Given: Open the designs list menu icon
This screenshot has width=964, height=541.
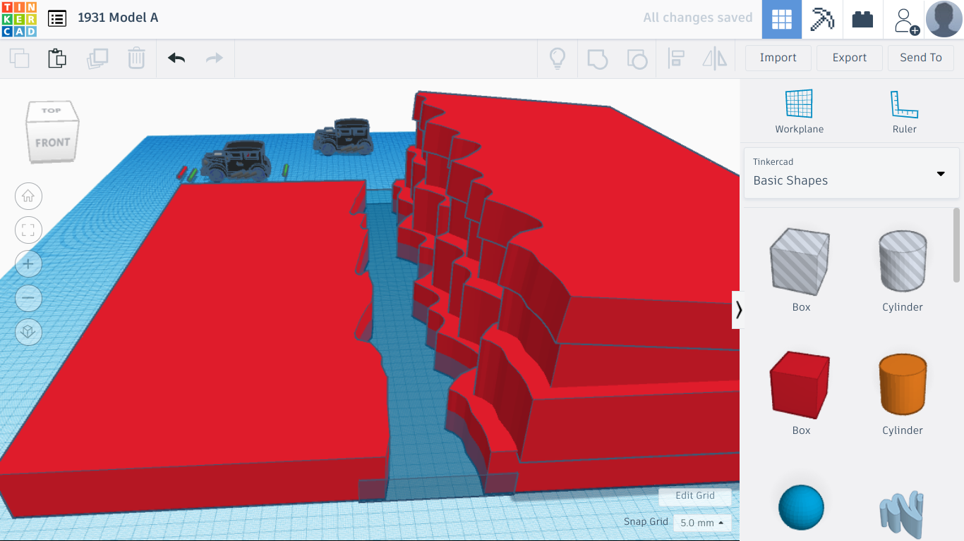Looking at the screenshot, I should tap(57, 18).
